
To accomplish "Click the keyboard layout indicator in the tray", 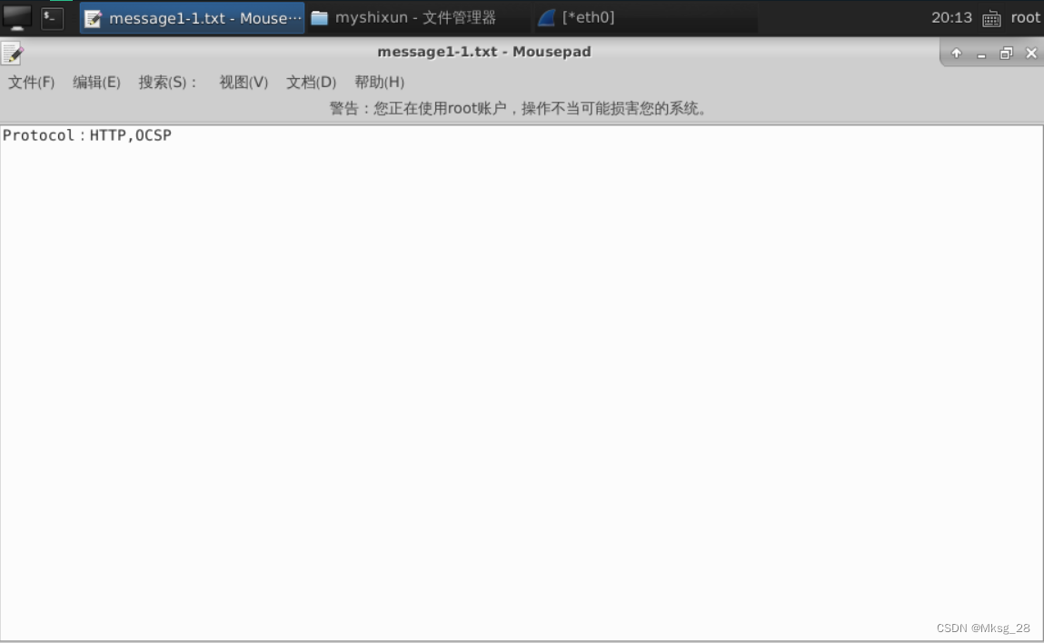I will (990, 17).
